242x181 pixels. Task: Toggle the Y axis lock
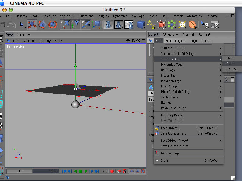[76, 24]
